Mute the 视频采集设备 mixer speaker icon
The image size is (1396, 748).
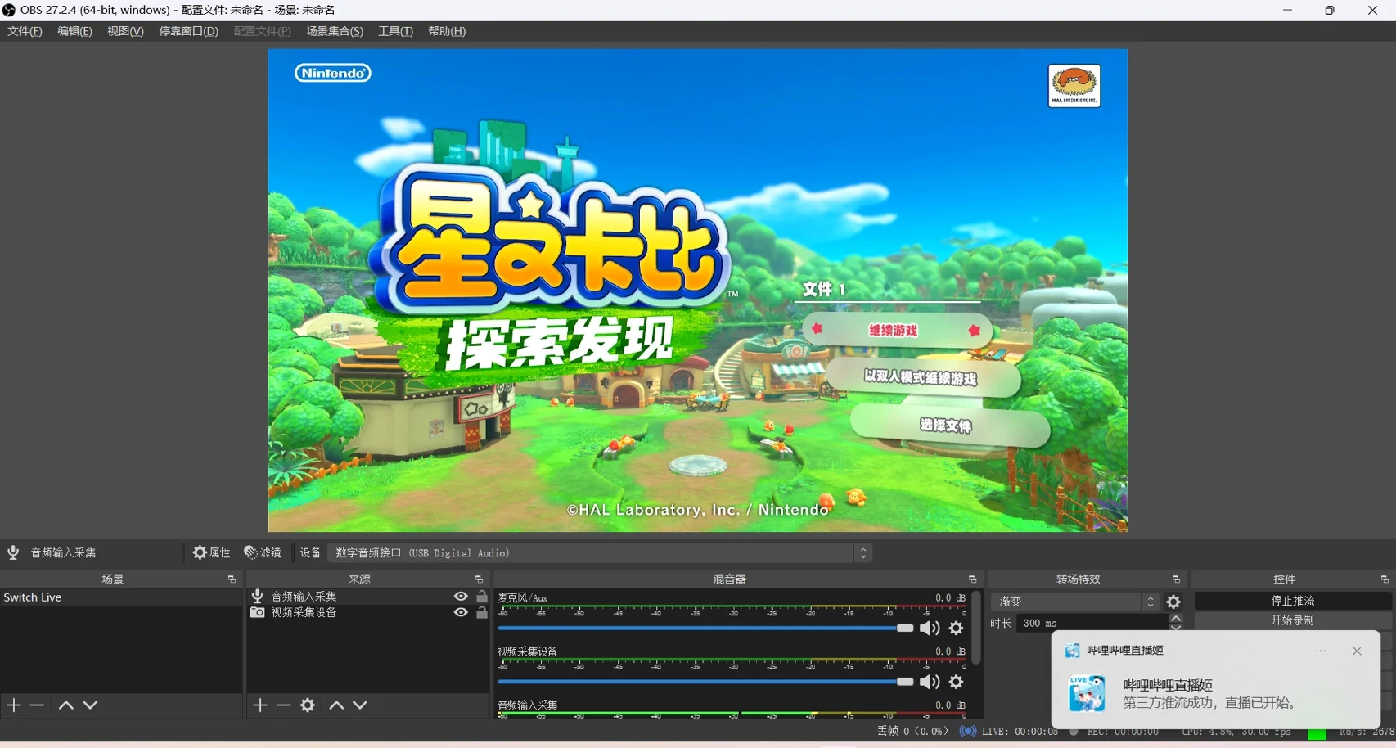click(930, 682)
